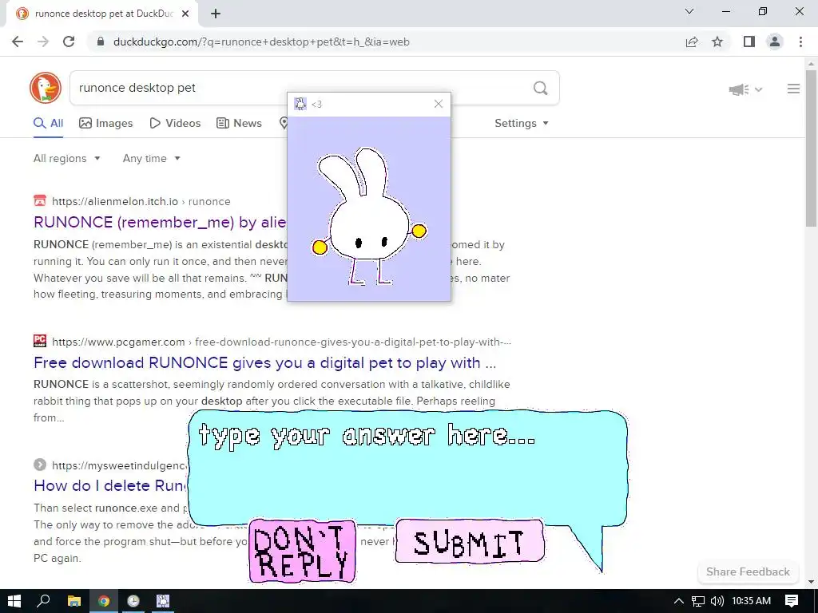Click the DON'T REPLY pink button

(303, 551)
